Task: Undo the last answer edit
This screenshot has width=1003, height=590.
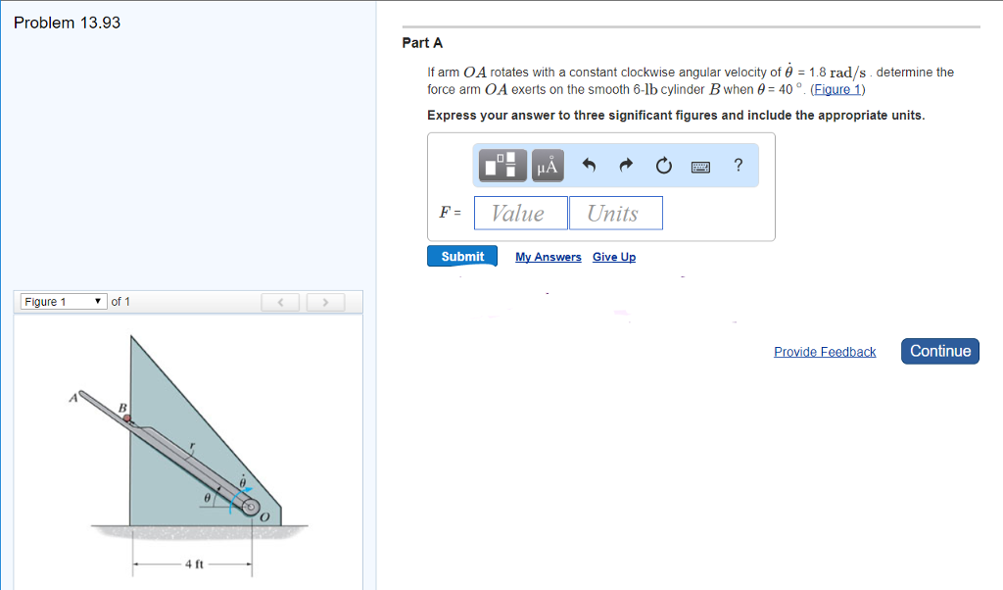Action: [588, 165]
